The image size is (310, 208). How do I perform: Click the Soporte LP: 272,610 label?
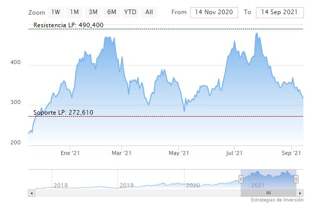point(63,112)
